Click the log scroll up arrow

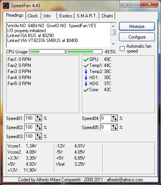(113, 26)
